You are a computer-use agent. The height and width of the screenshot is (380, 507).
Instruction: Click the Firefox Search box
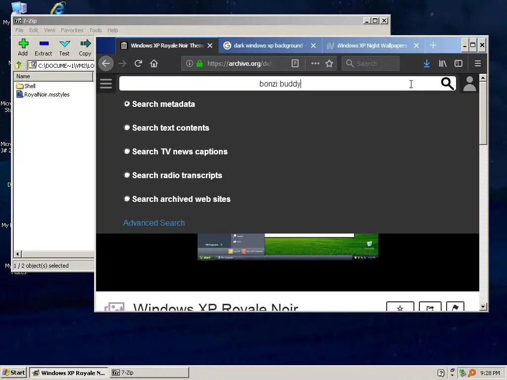click(x=370, y=63)
